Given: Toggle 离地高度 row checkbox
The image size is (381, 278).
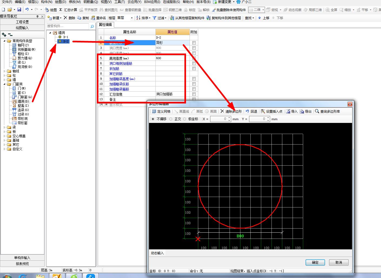Looking at the screenshot, I should 194,58.
